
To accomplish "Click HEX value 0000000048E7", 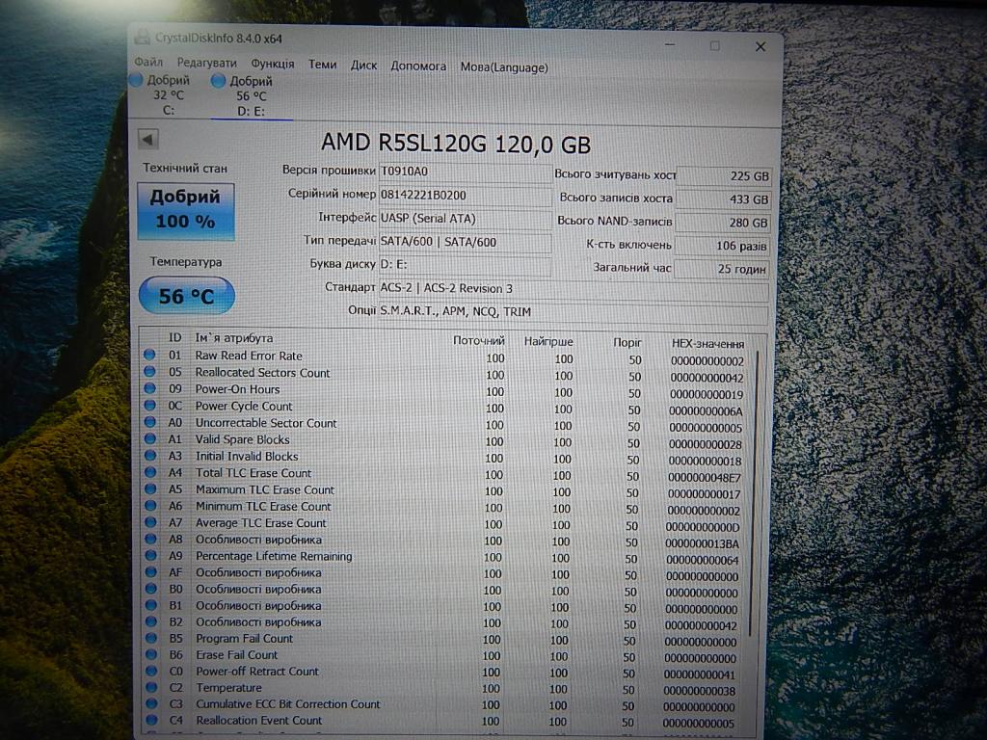I will tap(705, 478).
